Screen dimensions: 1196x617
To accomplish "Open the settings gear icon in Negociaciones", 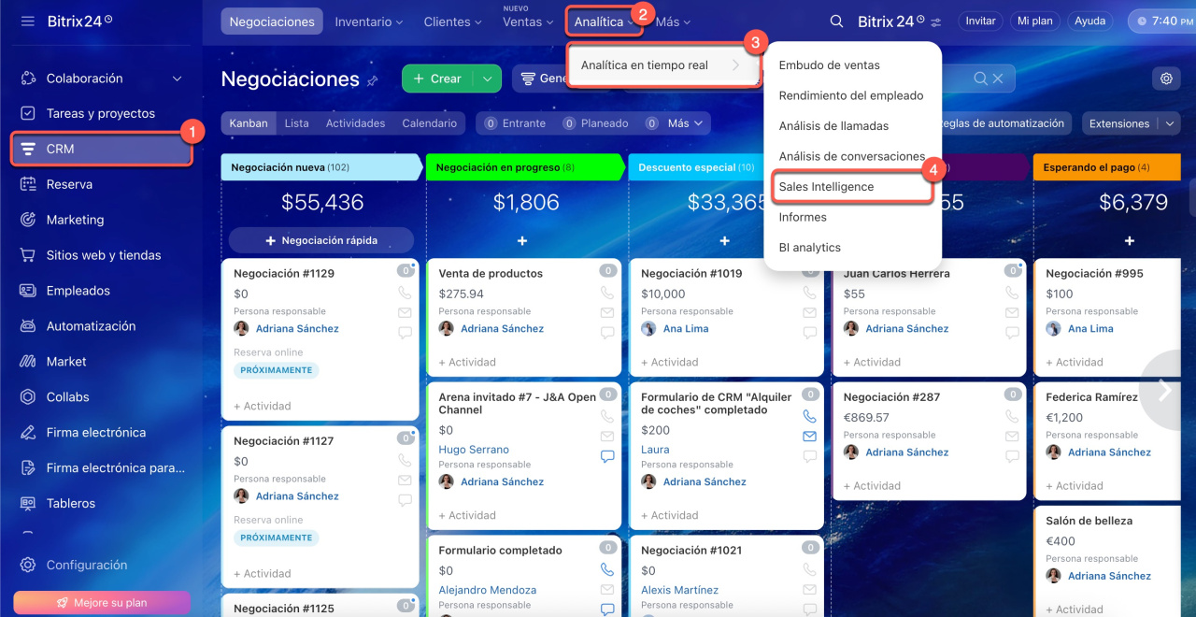I will 1166,79.
